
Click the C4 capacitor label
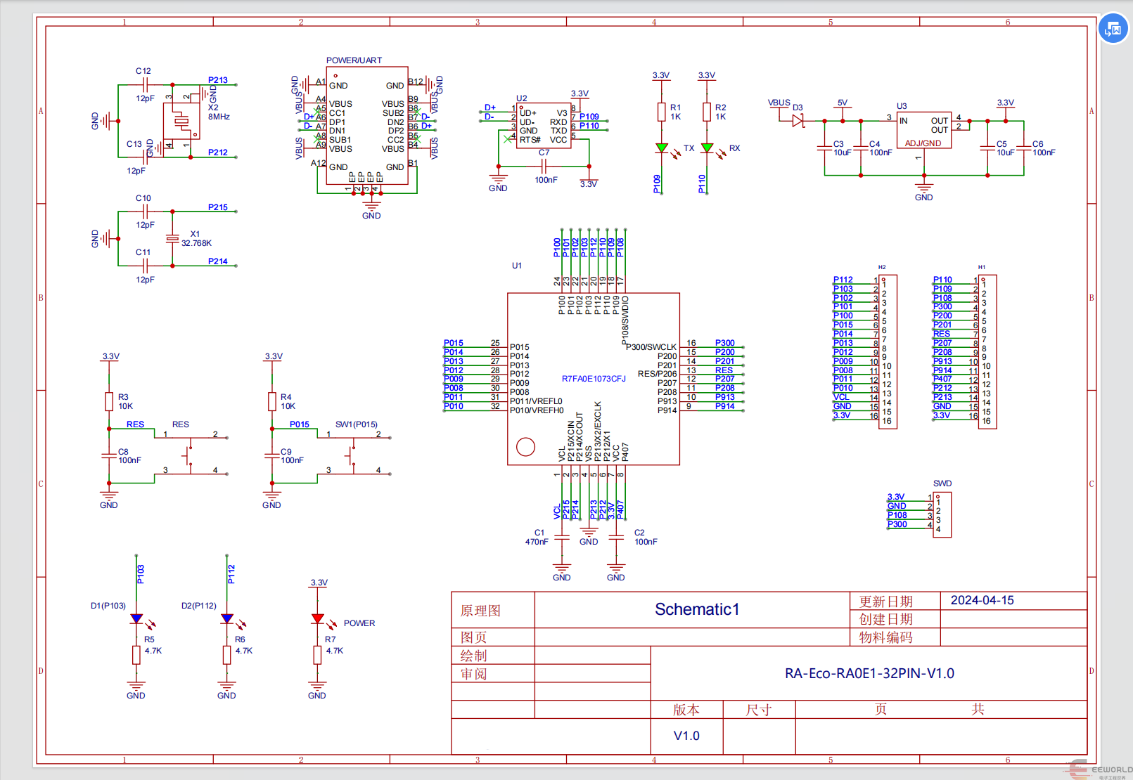tap(875, 144)
